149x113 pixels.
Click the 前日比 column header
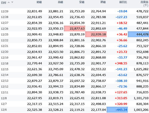click(123, 2)
